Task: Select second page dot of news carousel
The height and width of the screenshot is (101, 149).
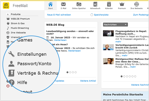Action: coord(124,77)
